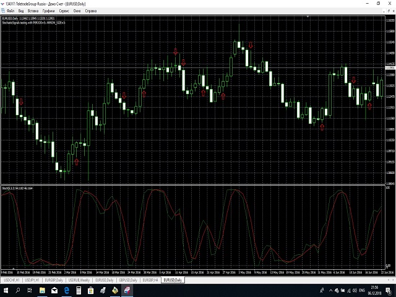The height and width of the screenshot is (297, 396).
Task: Switch to the USDCHF,H1 chart tab
Action: [12, 280]
